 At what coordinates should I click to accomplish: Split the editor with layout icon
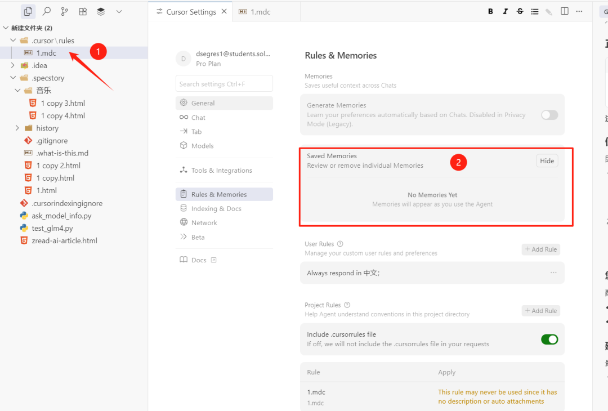[x=565, y=12]
